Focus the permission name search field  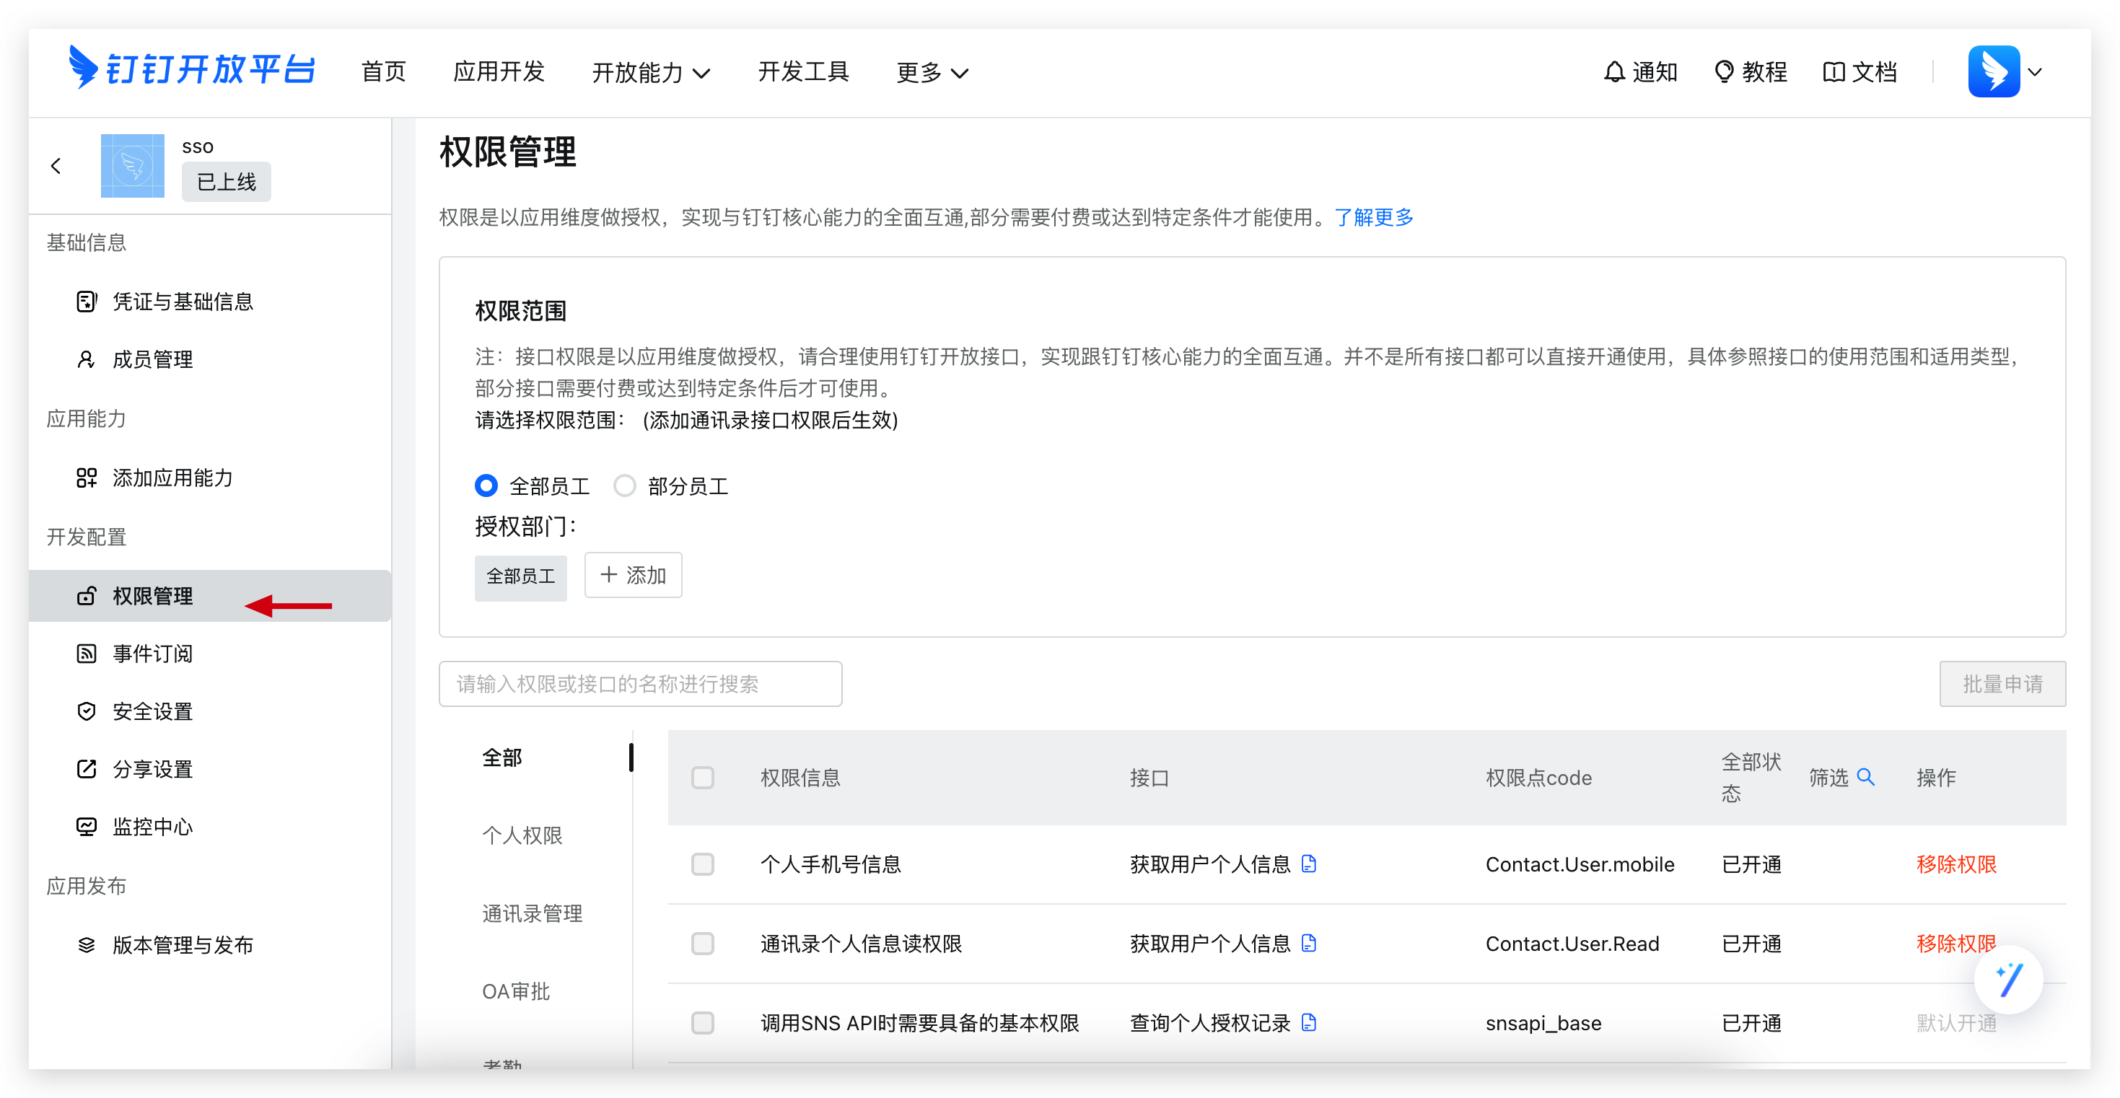639,684
